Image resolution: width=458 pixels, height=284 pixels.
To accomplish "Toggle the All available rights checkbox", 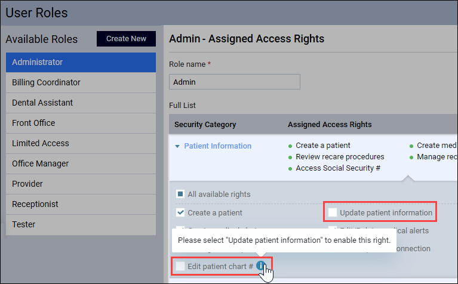I will pos(180,194).
